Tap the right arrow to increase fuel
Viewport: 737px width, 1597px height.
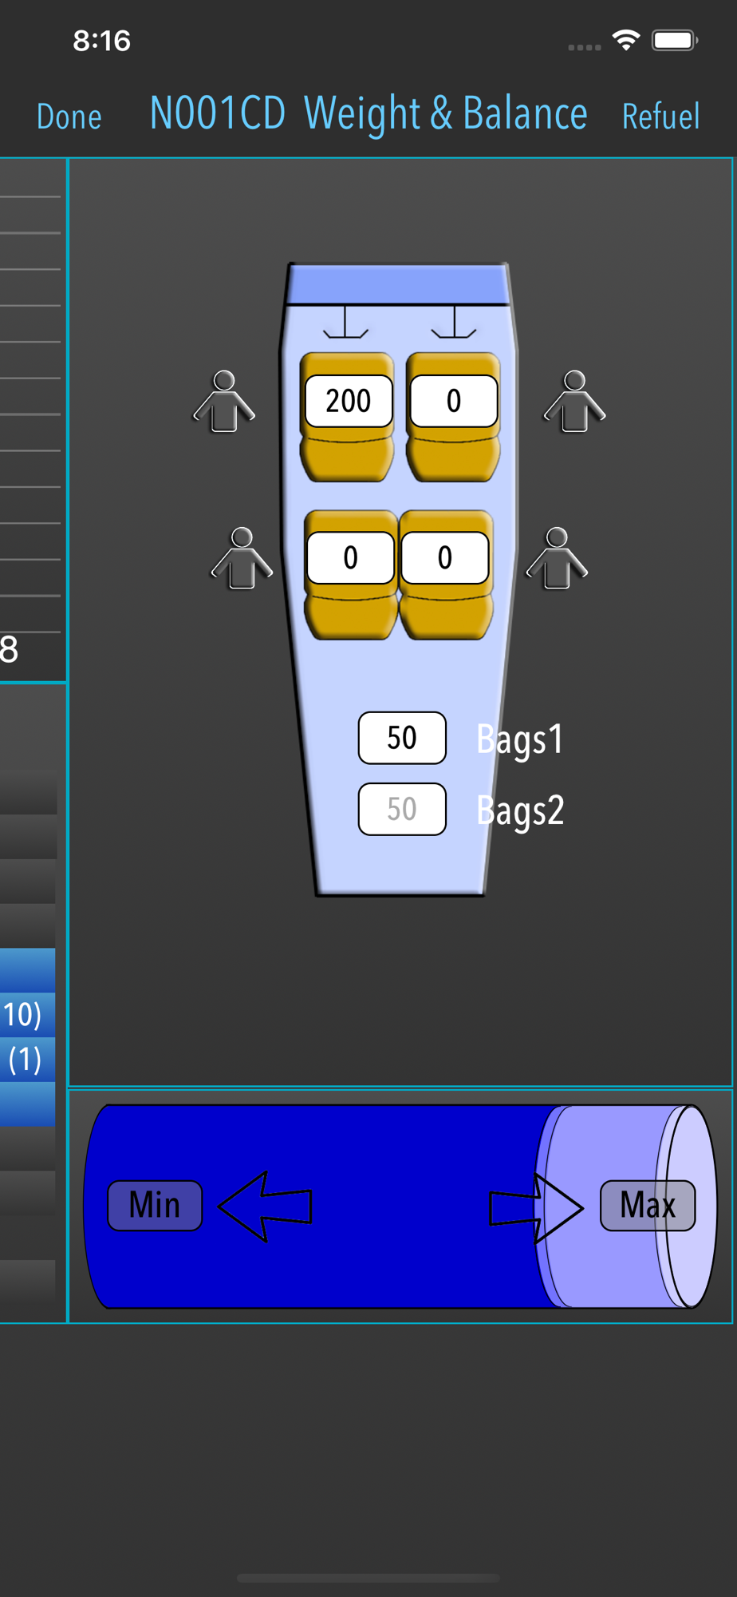pyautogui.click(x=536, y=1207)
